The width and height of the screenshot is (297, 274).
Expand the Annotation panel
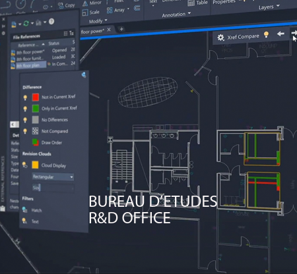176,14
